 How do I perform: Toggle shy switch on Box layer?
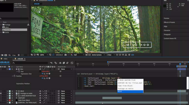tap(40, 69)
